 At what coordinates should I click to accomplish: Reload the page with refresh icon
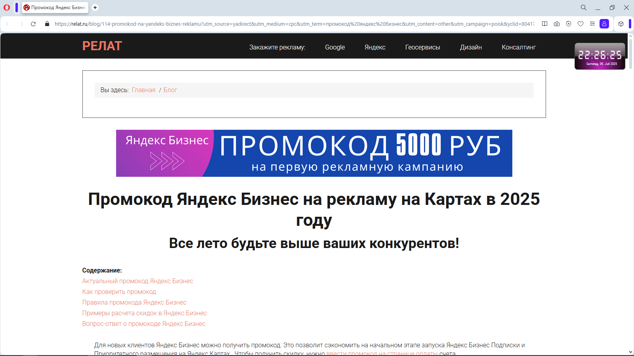pyautogui.click(x=33, y=24)
